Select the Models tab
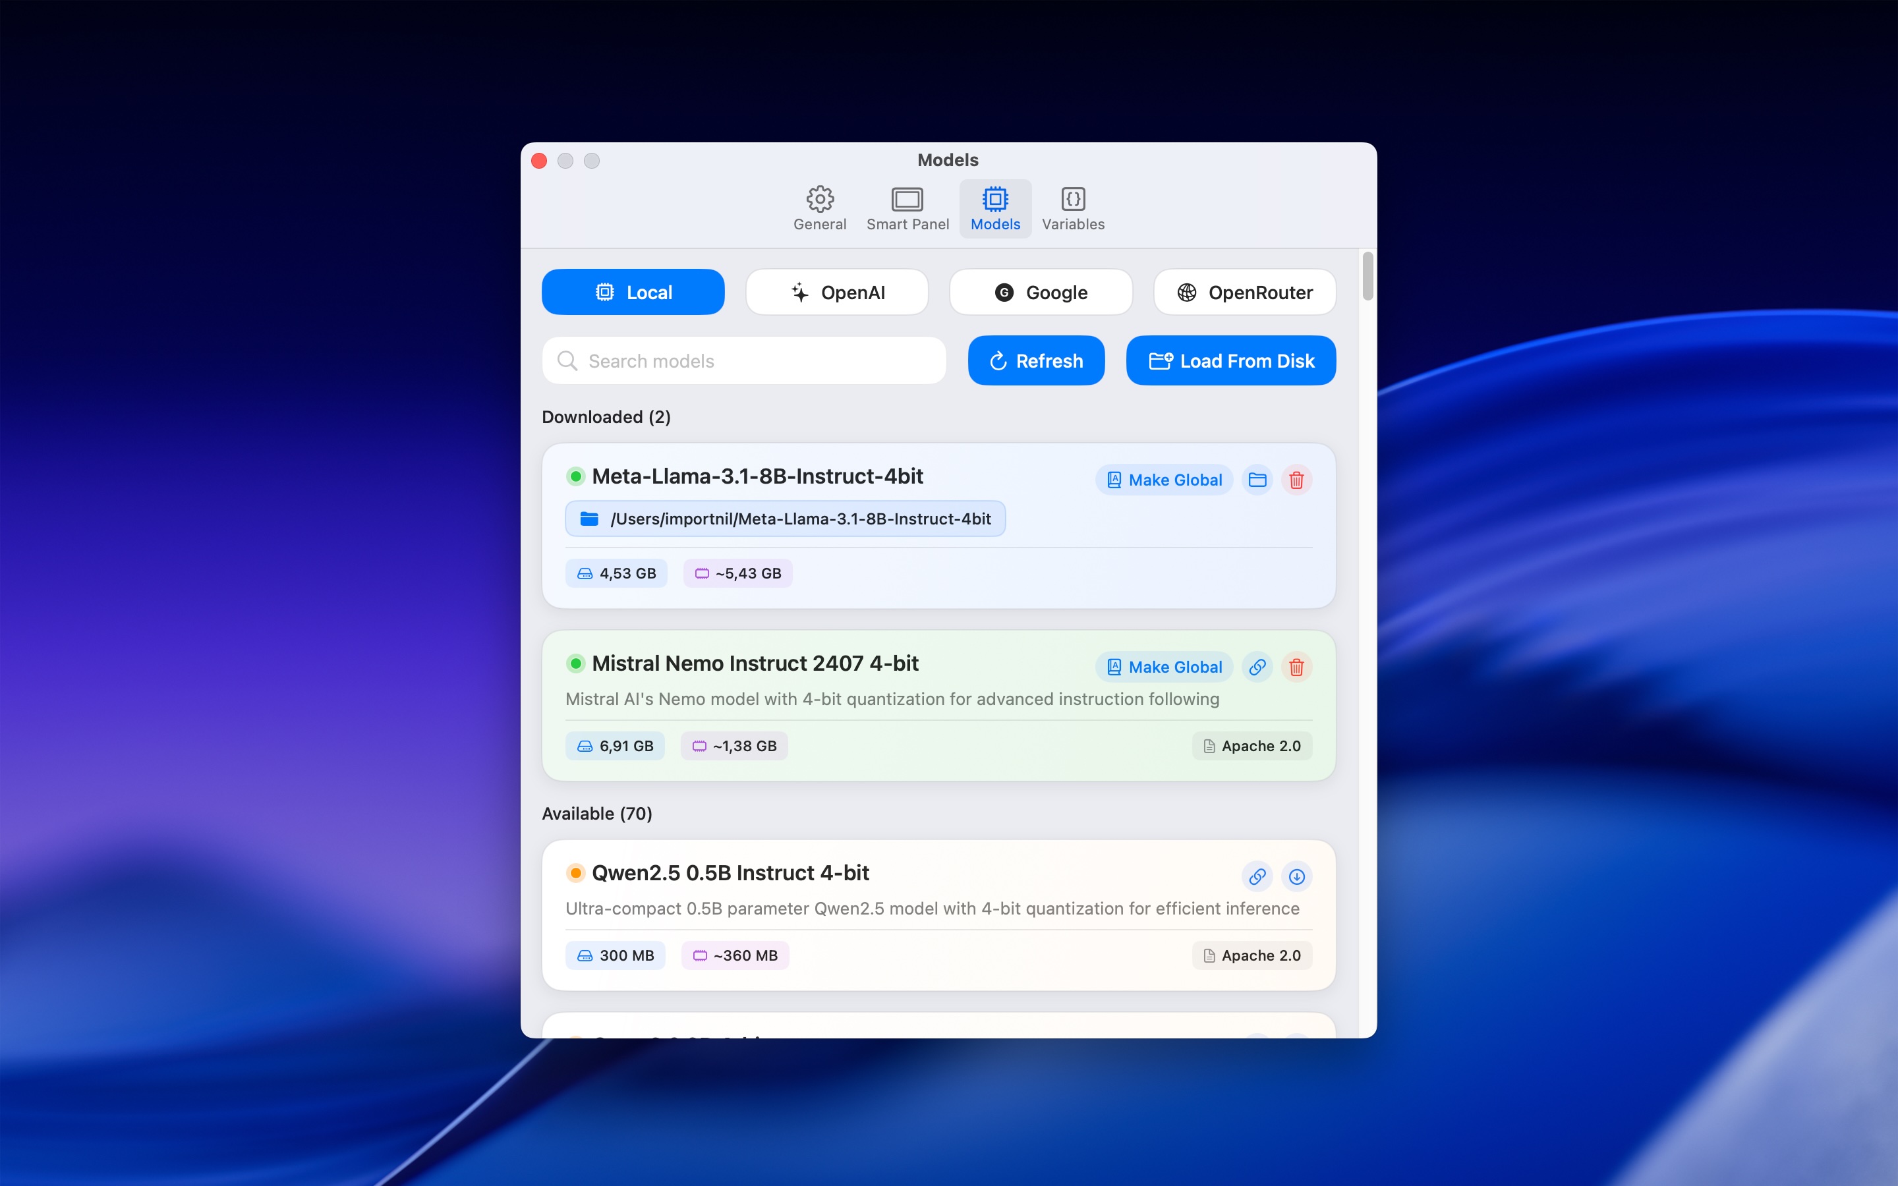Image resolution: width=1898 pixels, height=1186 pixels. (995, 209)
